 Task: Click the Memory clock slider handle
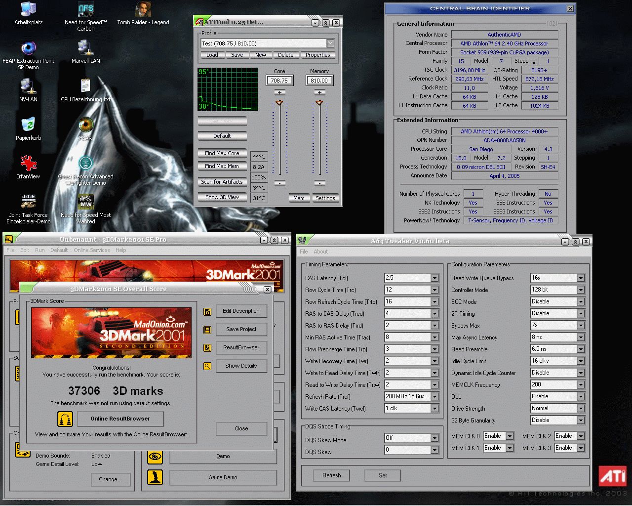pyautogui.click(x=319, y=103)
